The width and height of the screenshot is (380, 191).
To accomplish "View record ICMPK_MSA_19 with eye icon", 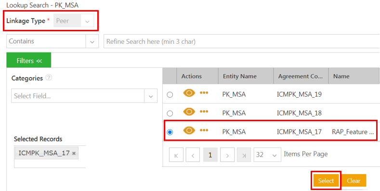I will 189,93.
